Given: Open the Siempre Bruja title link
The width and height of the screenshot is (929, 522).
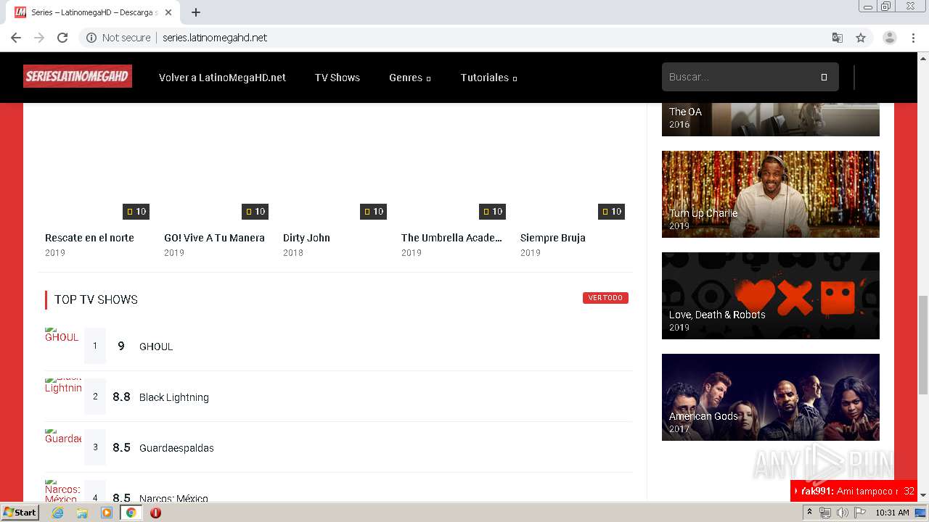Looking at the screenshot, I should [553, 238].
